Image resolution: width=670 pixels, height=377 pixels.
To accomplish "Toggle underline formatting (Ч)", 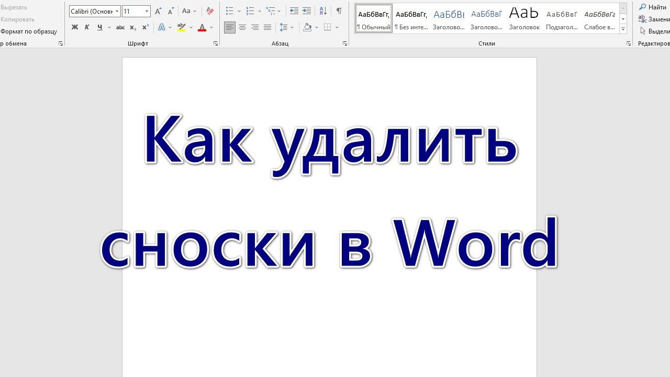I will pos(99,27).
